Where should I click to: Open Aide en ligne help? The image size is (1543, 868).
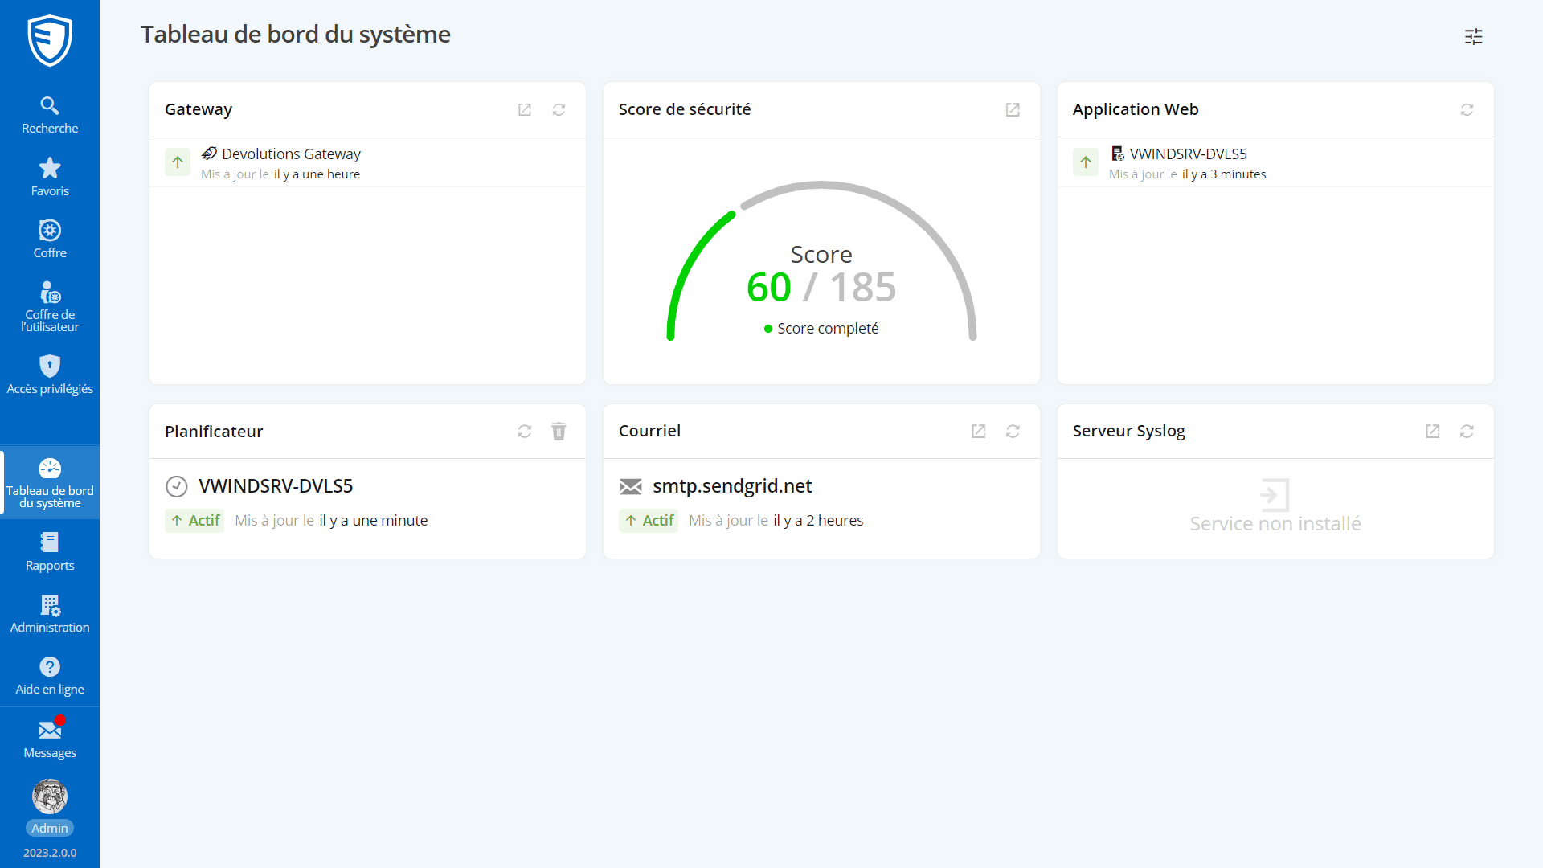point(50,676)
